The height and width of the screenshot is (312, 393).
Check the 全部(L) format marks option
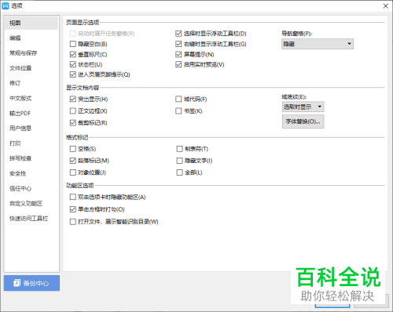click(x=179, y=172)
